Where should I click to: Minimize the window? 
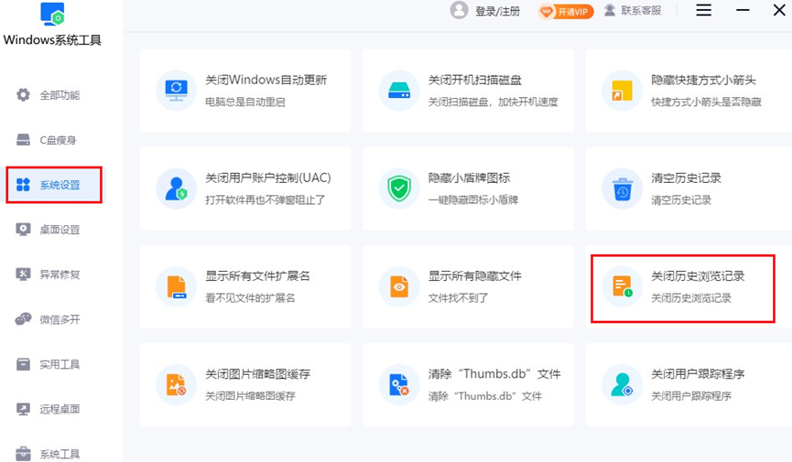pyautogui.click(x=743, y=10)
